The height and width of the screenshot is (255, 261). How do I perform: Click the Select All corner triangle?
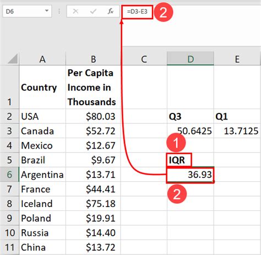coord(13,58)
